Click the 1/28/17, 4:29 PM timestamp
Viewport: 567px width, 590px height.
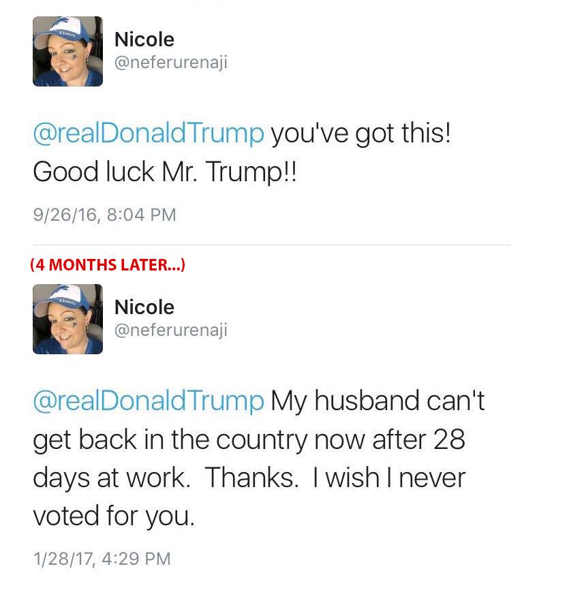point(102,559)
